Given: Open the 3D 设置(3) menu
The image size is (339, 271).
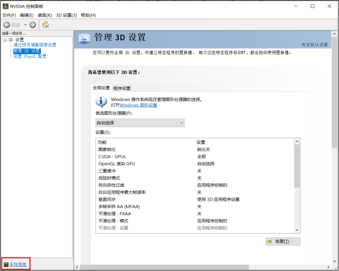Looking at the screenshot, I should pos(66,16).
